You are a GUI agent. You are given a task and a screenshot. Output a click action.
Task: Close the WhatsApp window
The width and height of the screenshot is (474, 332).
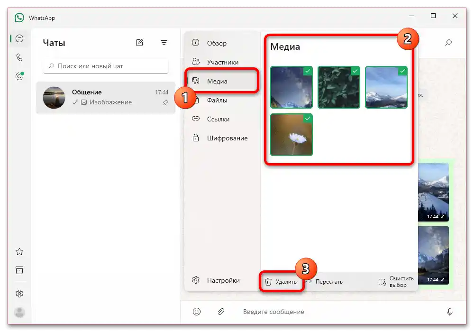click(x=455, y=16)
